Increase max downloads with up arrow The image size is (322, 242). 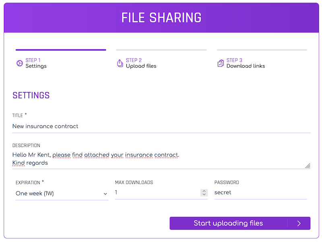click(204, 191)
